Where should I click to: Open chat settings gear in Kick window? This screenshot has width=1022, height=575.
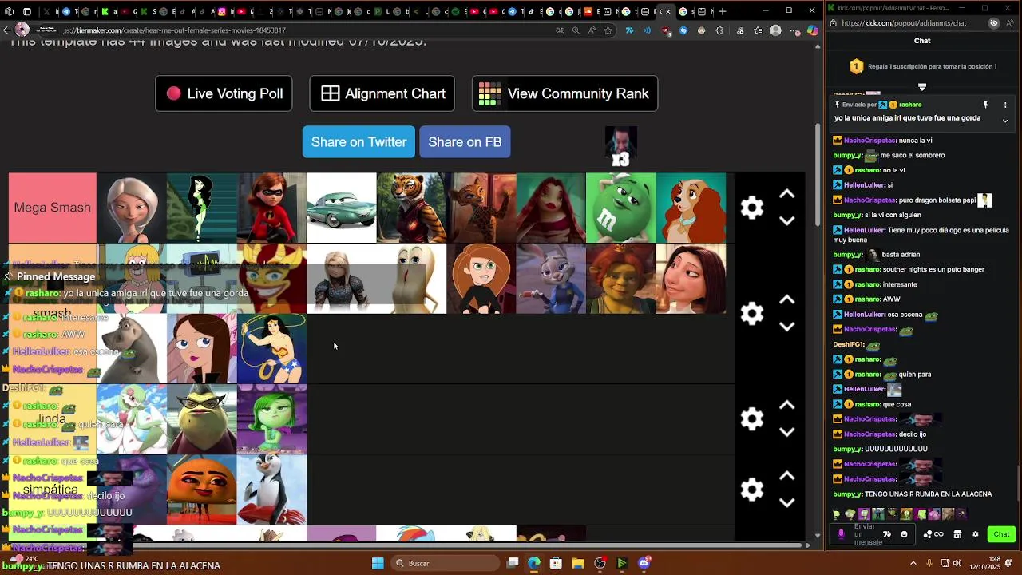[975, 534]
